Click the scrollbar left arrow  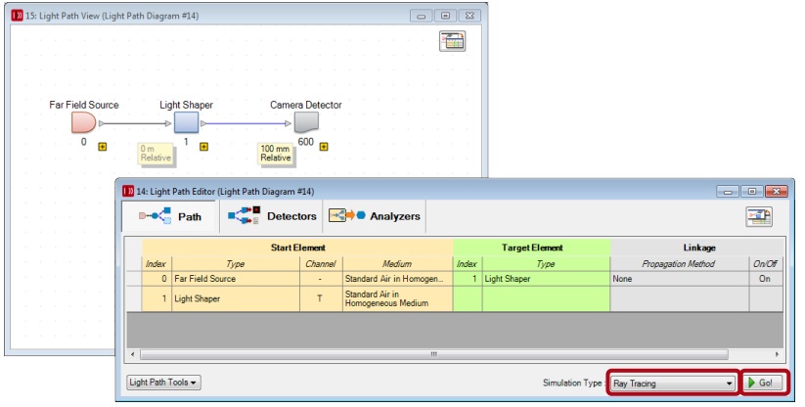pyautogui.click(x=133, y=354)
